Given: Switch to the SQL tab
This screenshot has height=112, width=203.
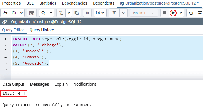Looking at the screenshot, I should (30, 3).
